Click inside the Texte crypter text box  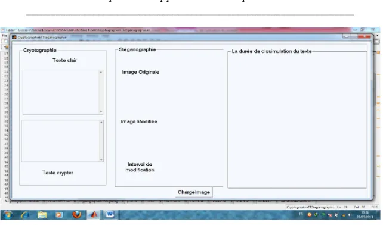[x=61, y=141]
